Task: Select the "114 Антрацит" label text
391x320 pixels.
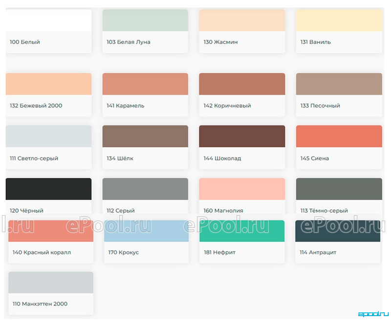Action: [x=318, y=252]
